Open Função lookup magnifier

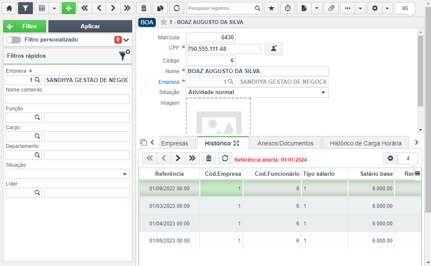(x=37, y=118)
